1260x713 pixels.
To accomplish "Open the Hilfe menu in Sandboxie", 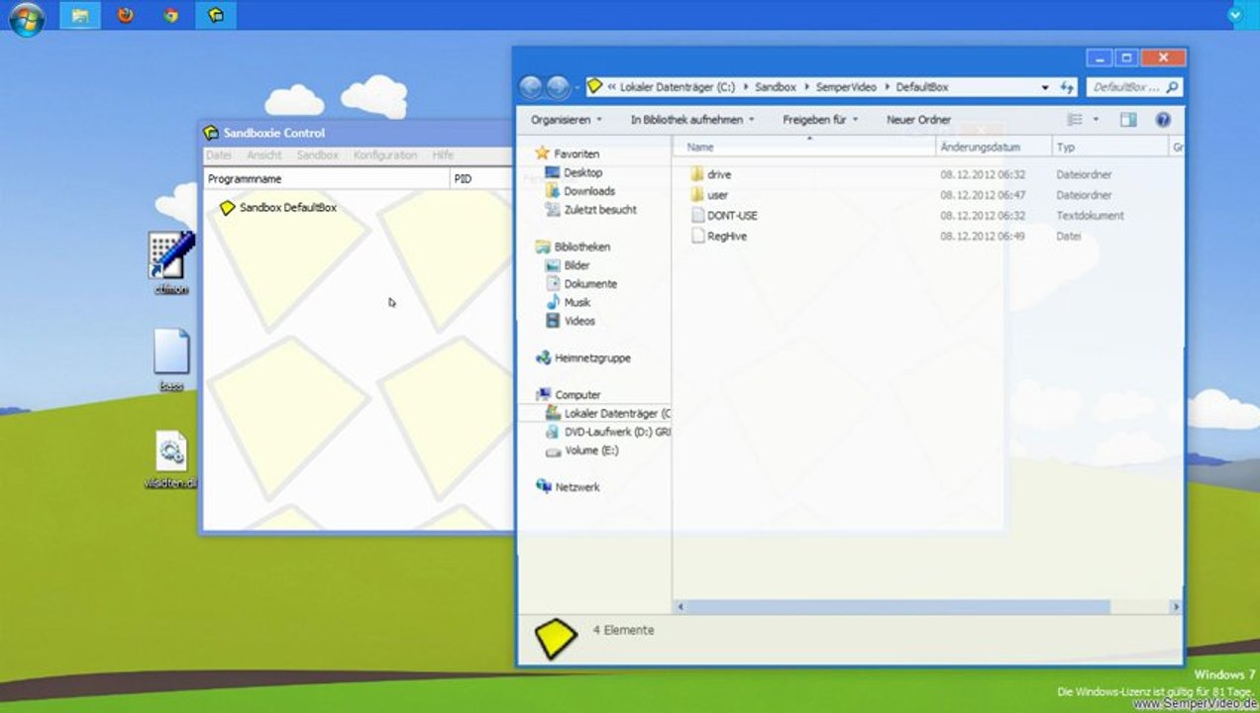I will [x=443, y=155].
